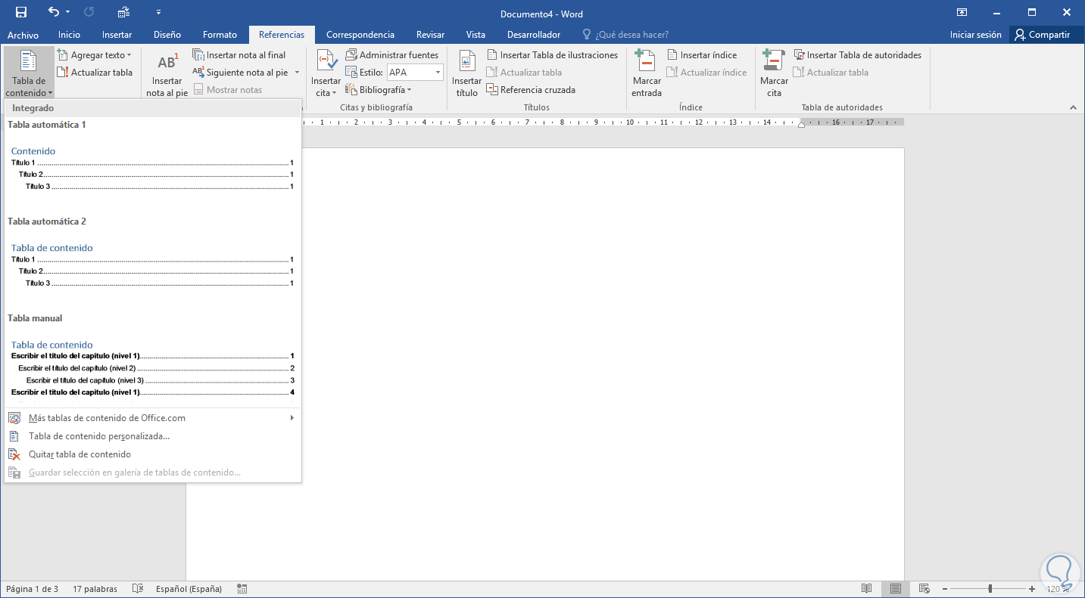Image resolution: width=1085 pixels, height=598 pixels.
Task: Mark an index entry via Marcar entrada
Action: (x=645, y=71)
